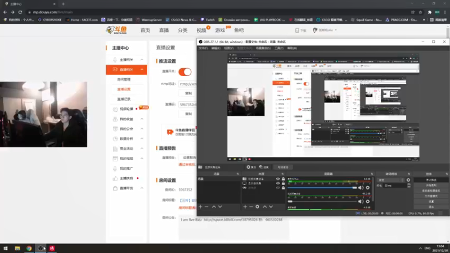Open the scene transition properties gear
This screenshot has width=450, height=253.
pos(408,180)
